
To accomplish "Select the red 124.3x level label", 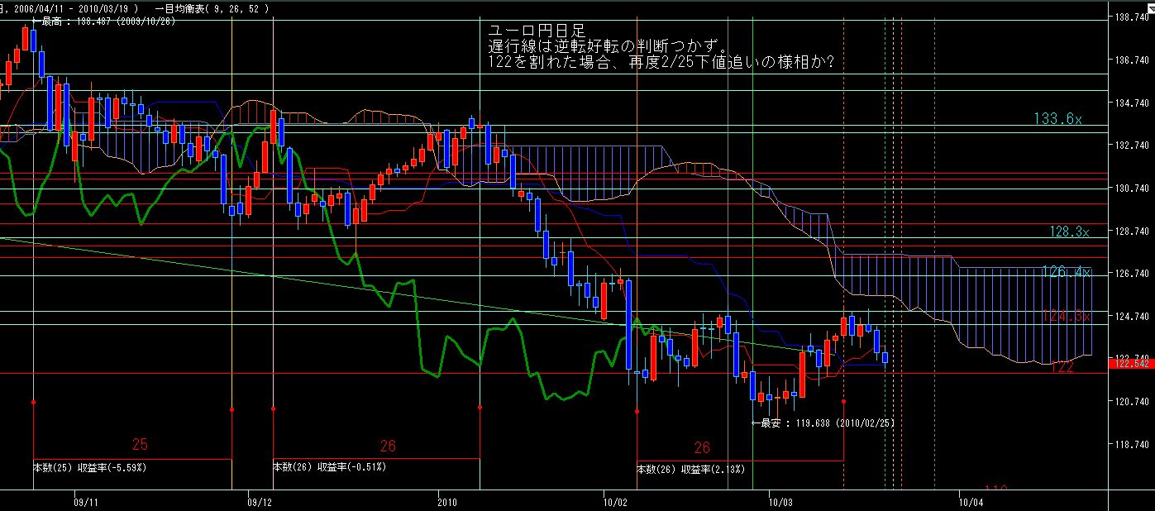I will pyautogui.click(x=1066, y=316).
